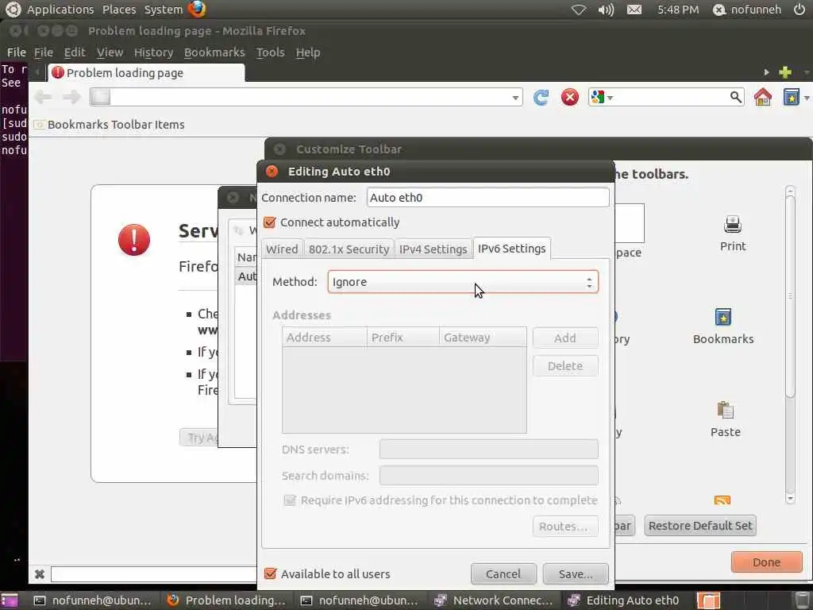
Task: Select the orange feed icon in Customize Toolbar
Action: click(x=722, y=500)
